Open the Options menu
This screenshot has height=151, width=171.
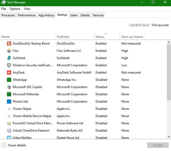[x=15, y=9]
